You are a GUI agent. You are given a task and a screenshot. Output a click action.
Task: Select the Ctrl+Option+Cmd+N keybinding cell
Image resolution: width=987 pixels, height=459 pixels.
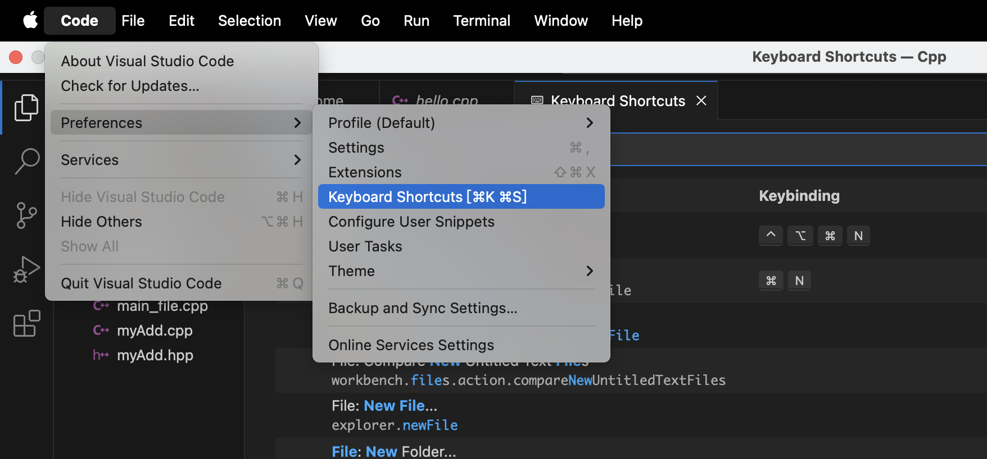814,236
